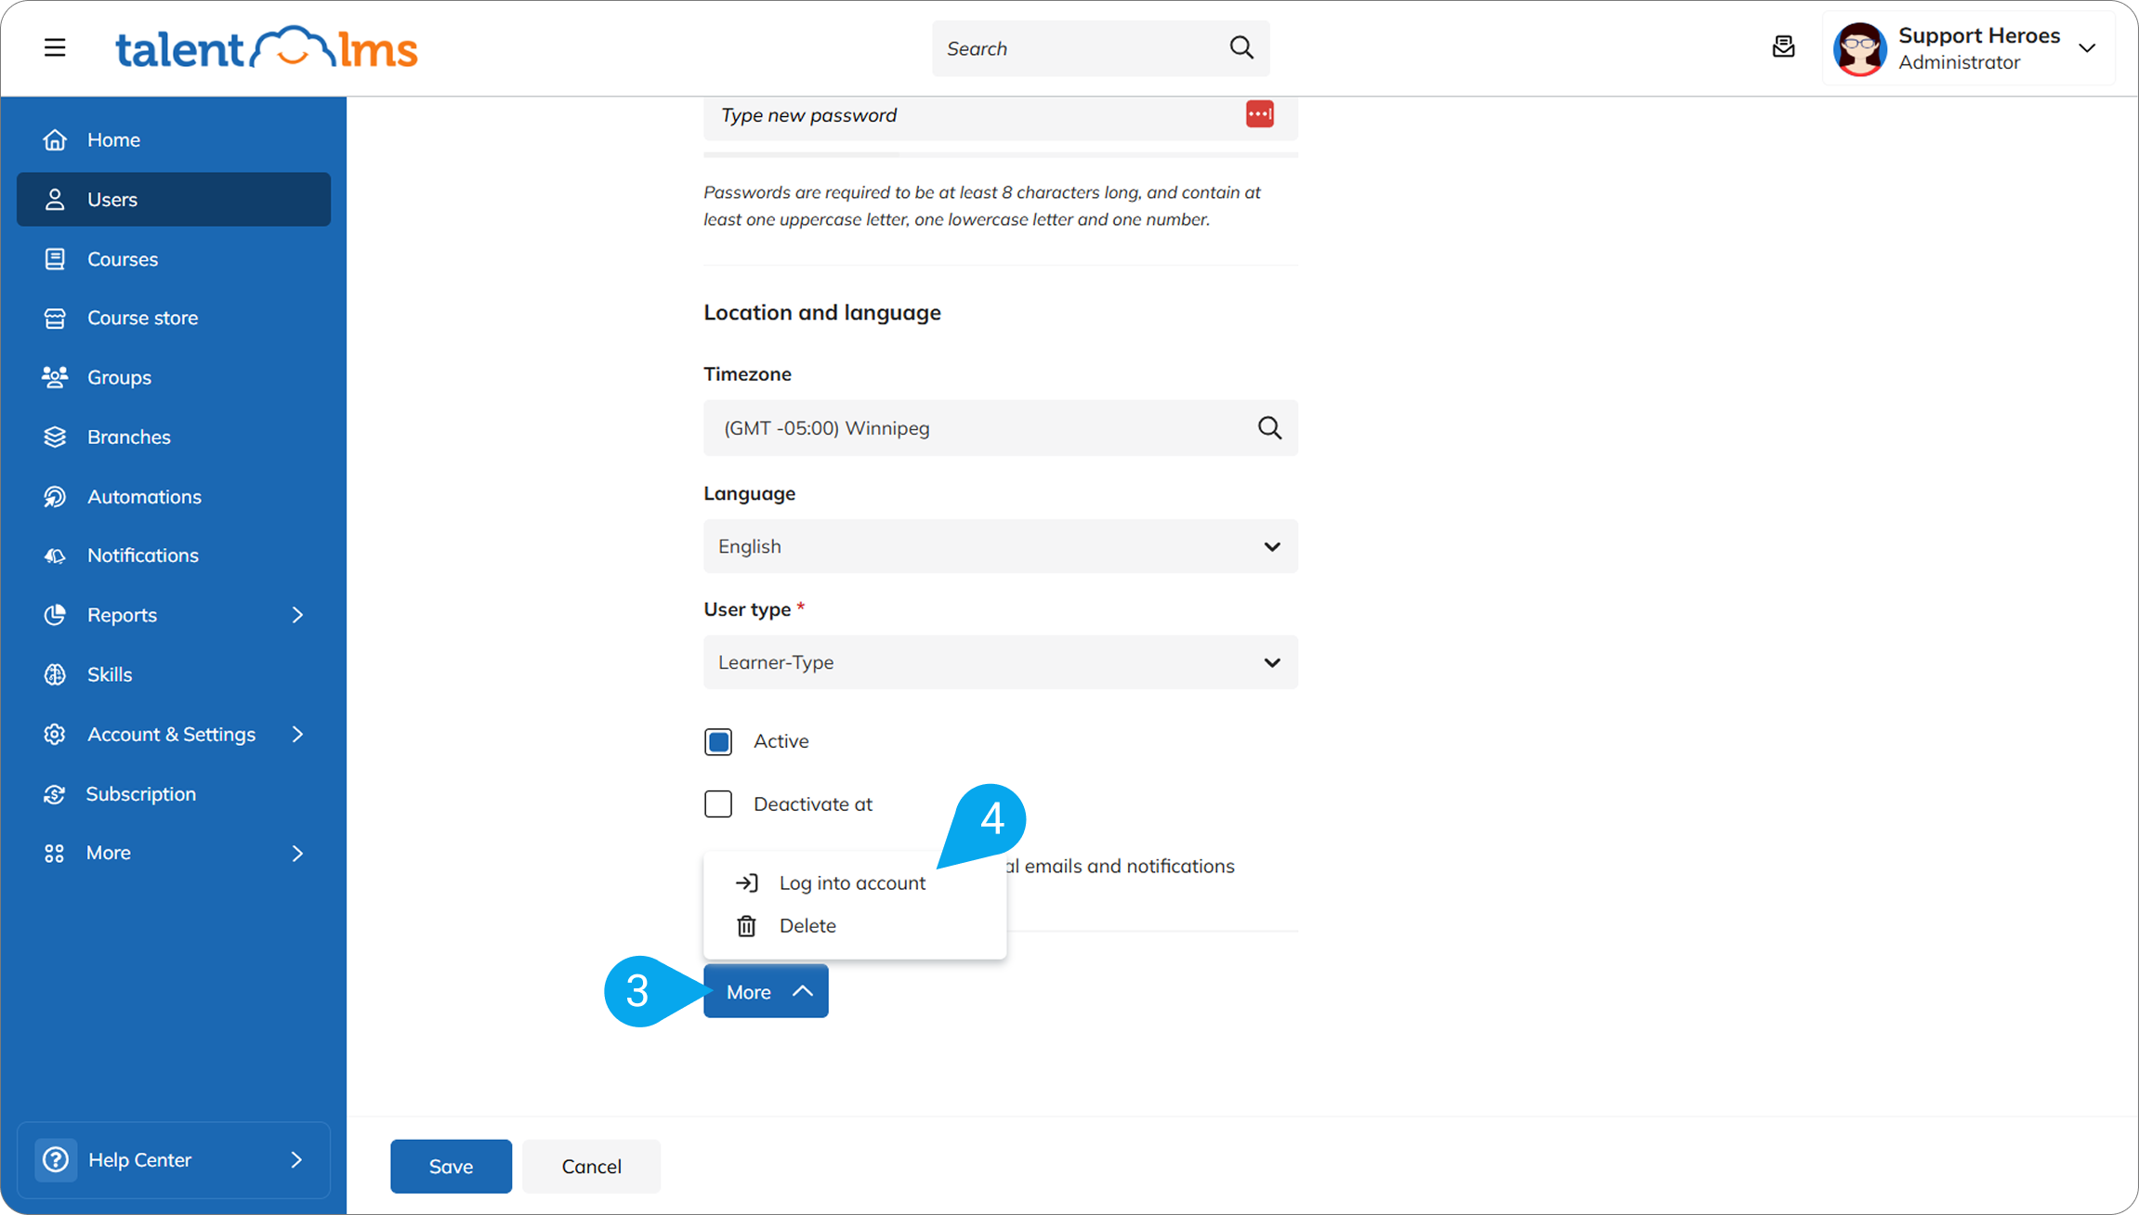Open the User type dropdown
The image size is (2139, 1215).
(x=1001, y=662)
